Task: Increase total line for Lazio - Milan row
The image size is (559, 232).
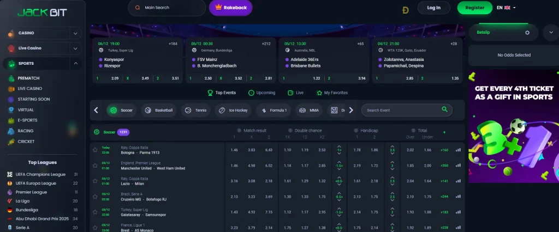Action: pos(392,177)
